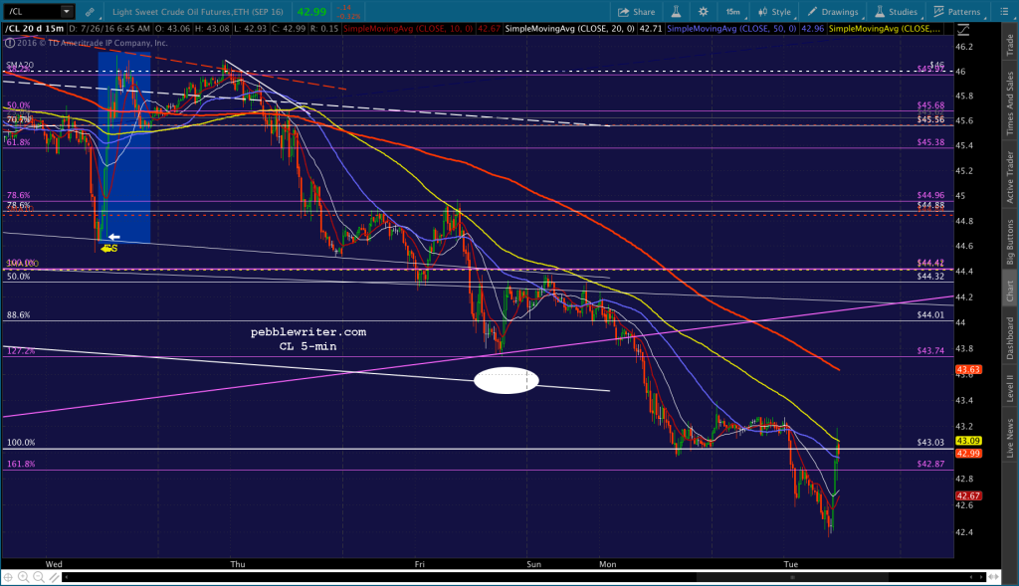Click the SimpleMovingAvg (CLOSE, 20, 0) label
The image size is (1019, 586).
(570, 29)
